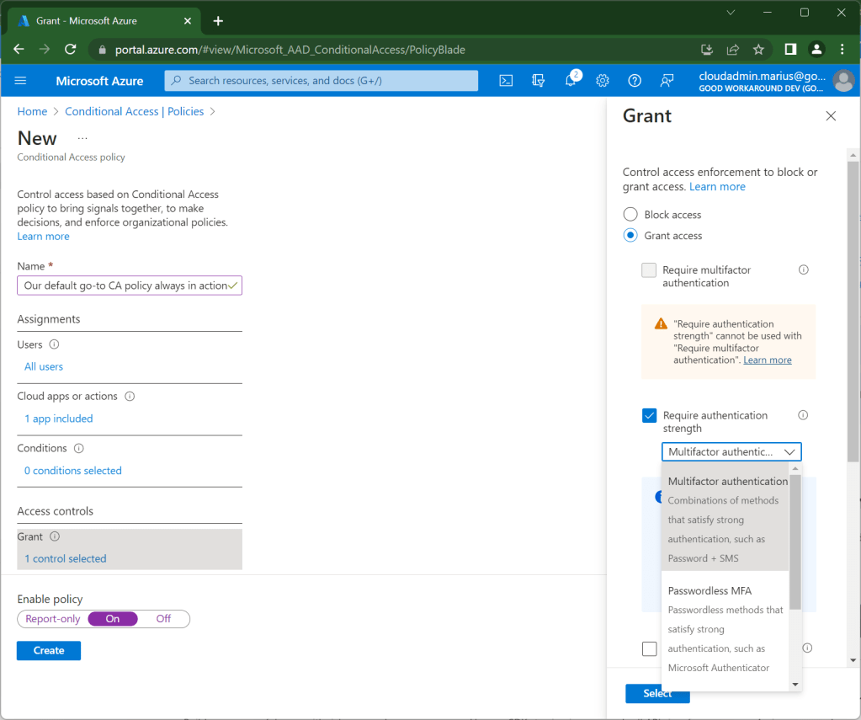The width and height of the screenshot is (861, 720).
Task: Open the Directories and subscriptions filter icon
Action: pyautogui.click(x=539, y=81)
